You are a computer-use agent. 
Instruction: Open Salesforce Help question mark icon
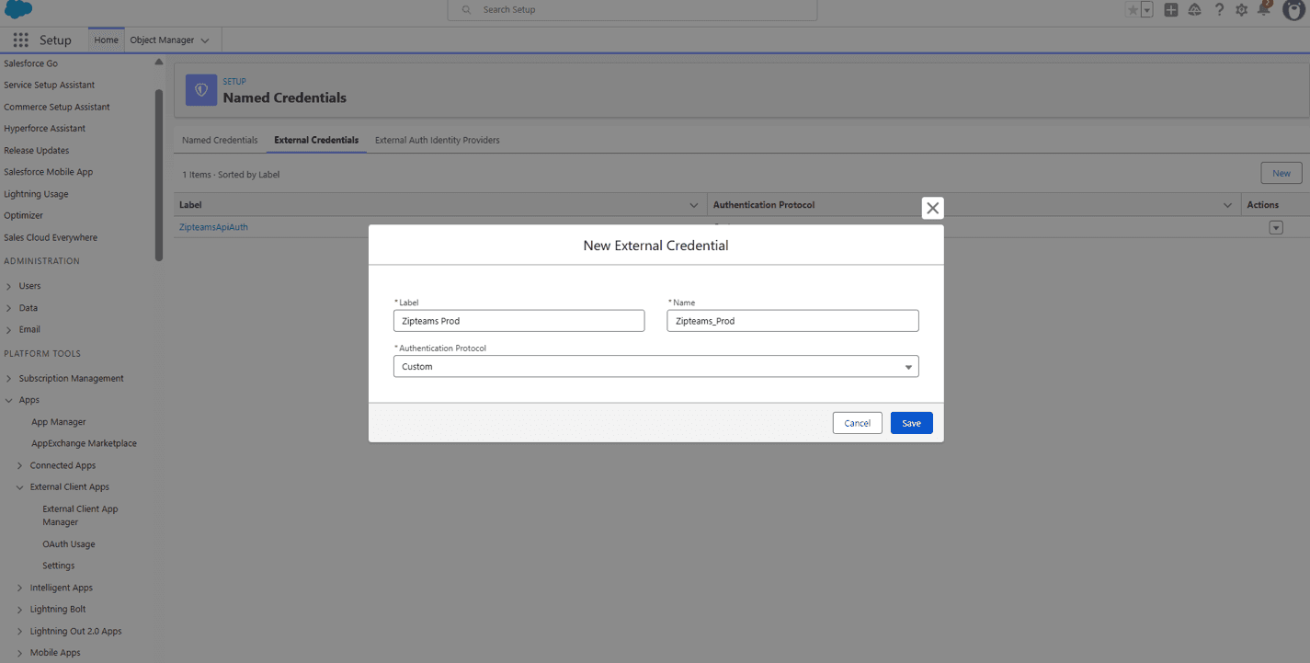pos(1219,10)
